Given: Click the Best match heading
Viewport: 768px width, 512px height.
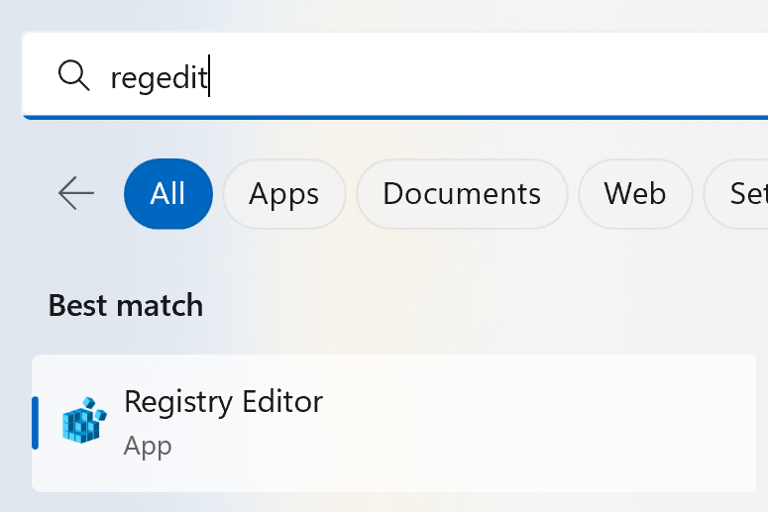Looking at the screenshot, I should click(126, 305).
